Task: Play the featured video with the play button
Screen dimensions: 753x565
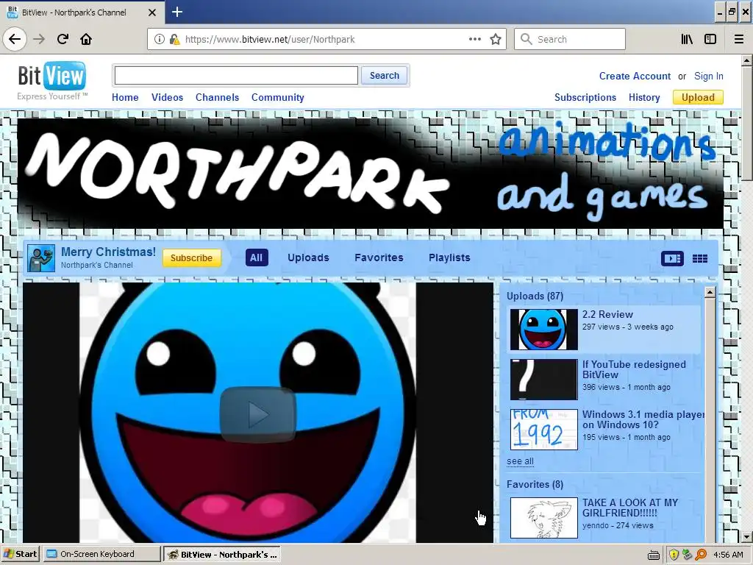Action: tap(257, 414)
